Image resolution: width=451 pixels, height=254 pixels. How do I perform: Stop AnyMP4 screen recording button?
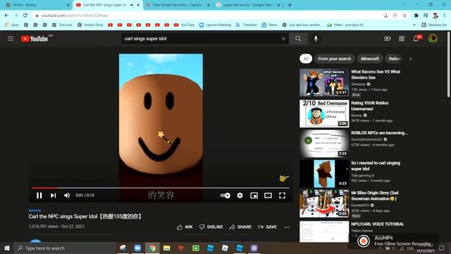364,241
